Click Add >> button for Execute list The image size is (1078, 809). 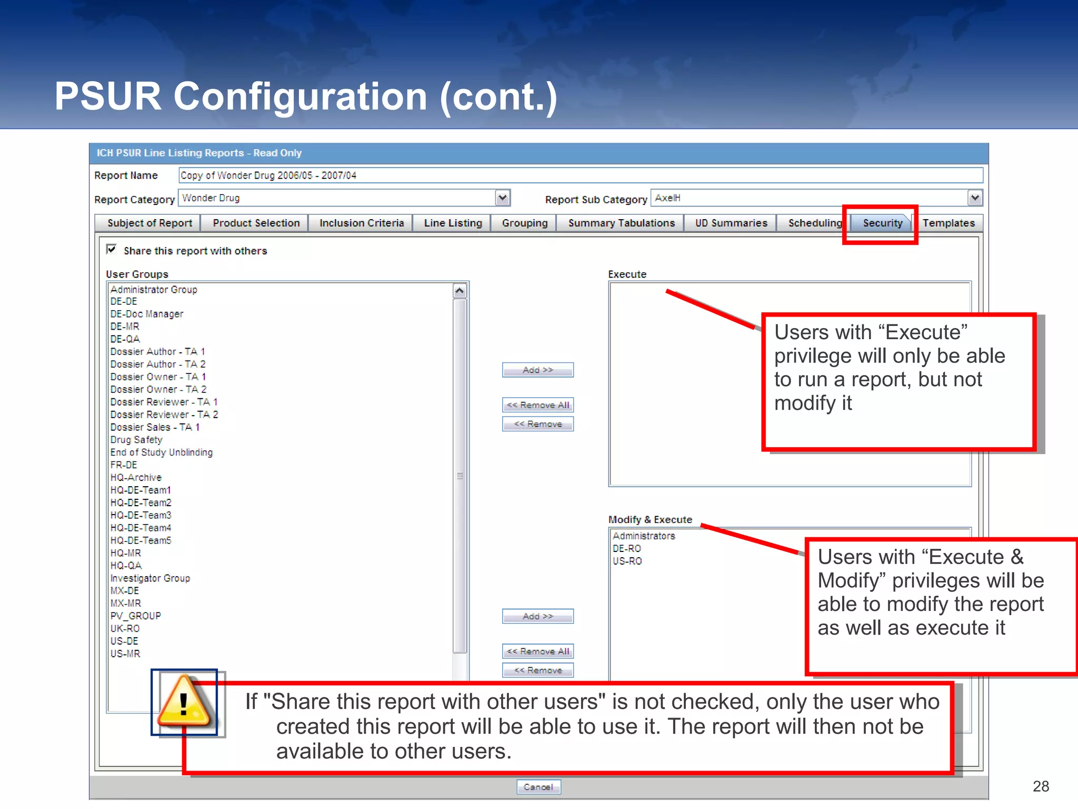537,370
